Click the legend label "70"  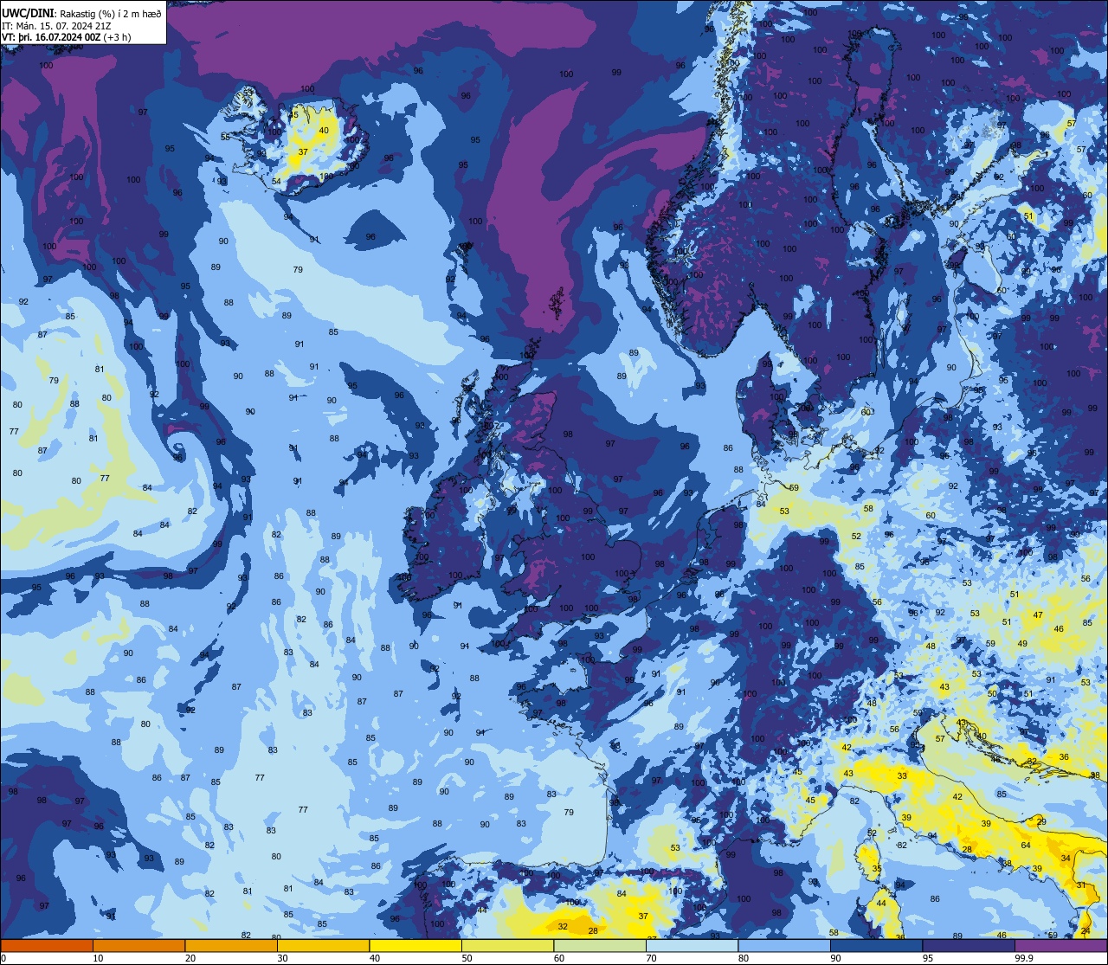[651, 958]
